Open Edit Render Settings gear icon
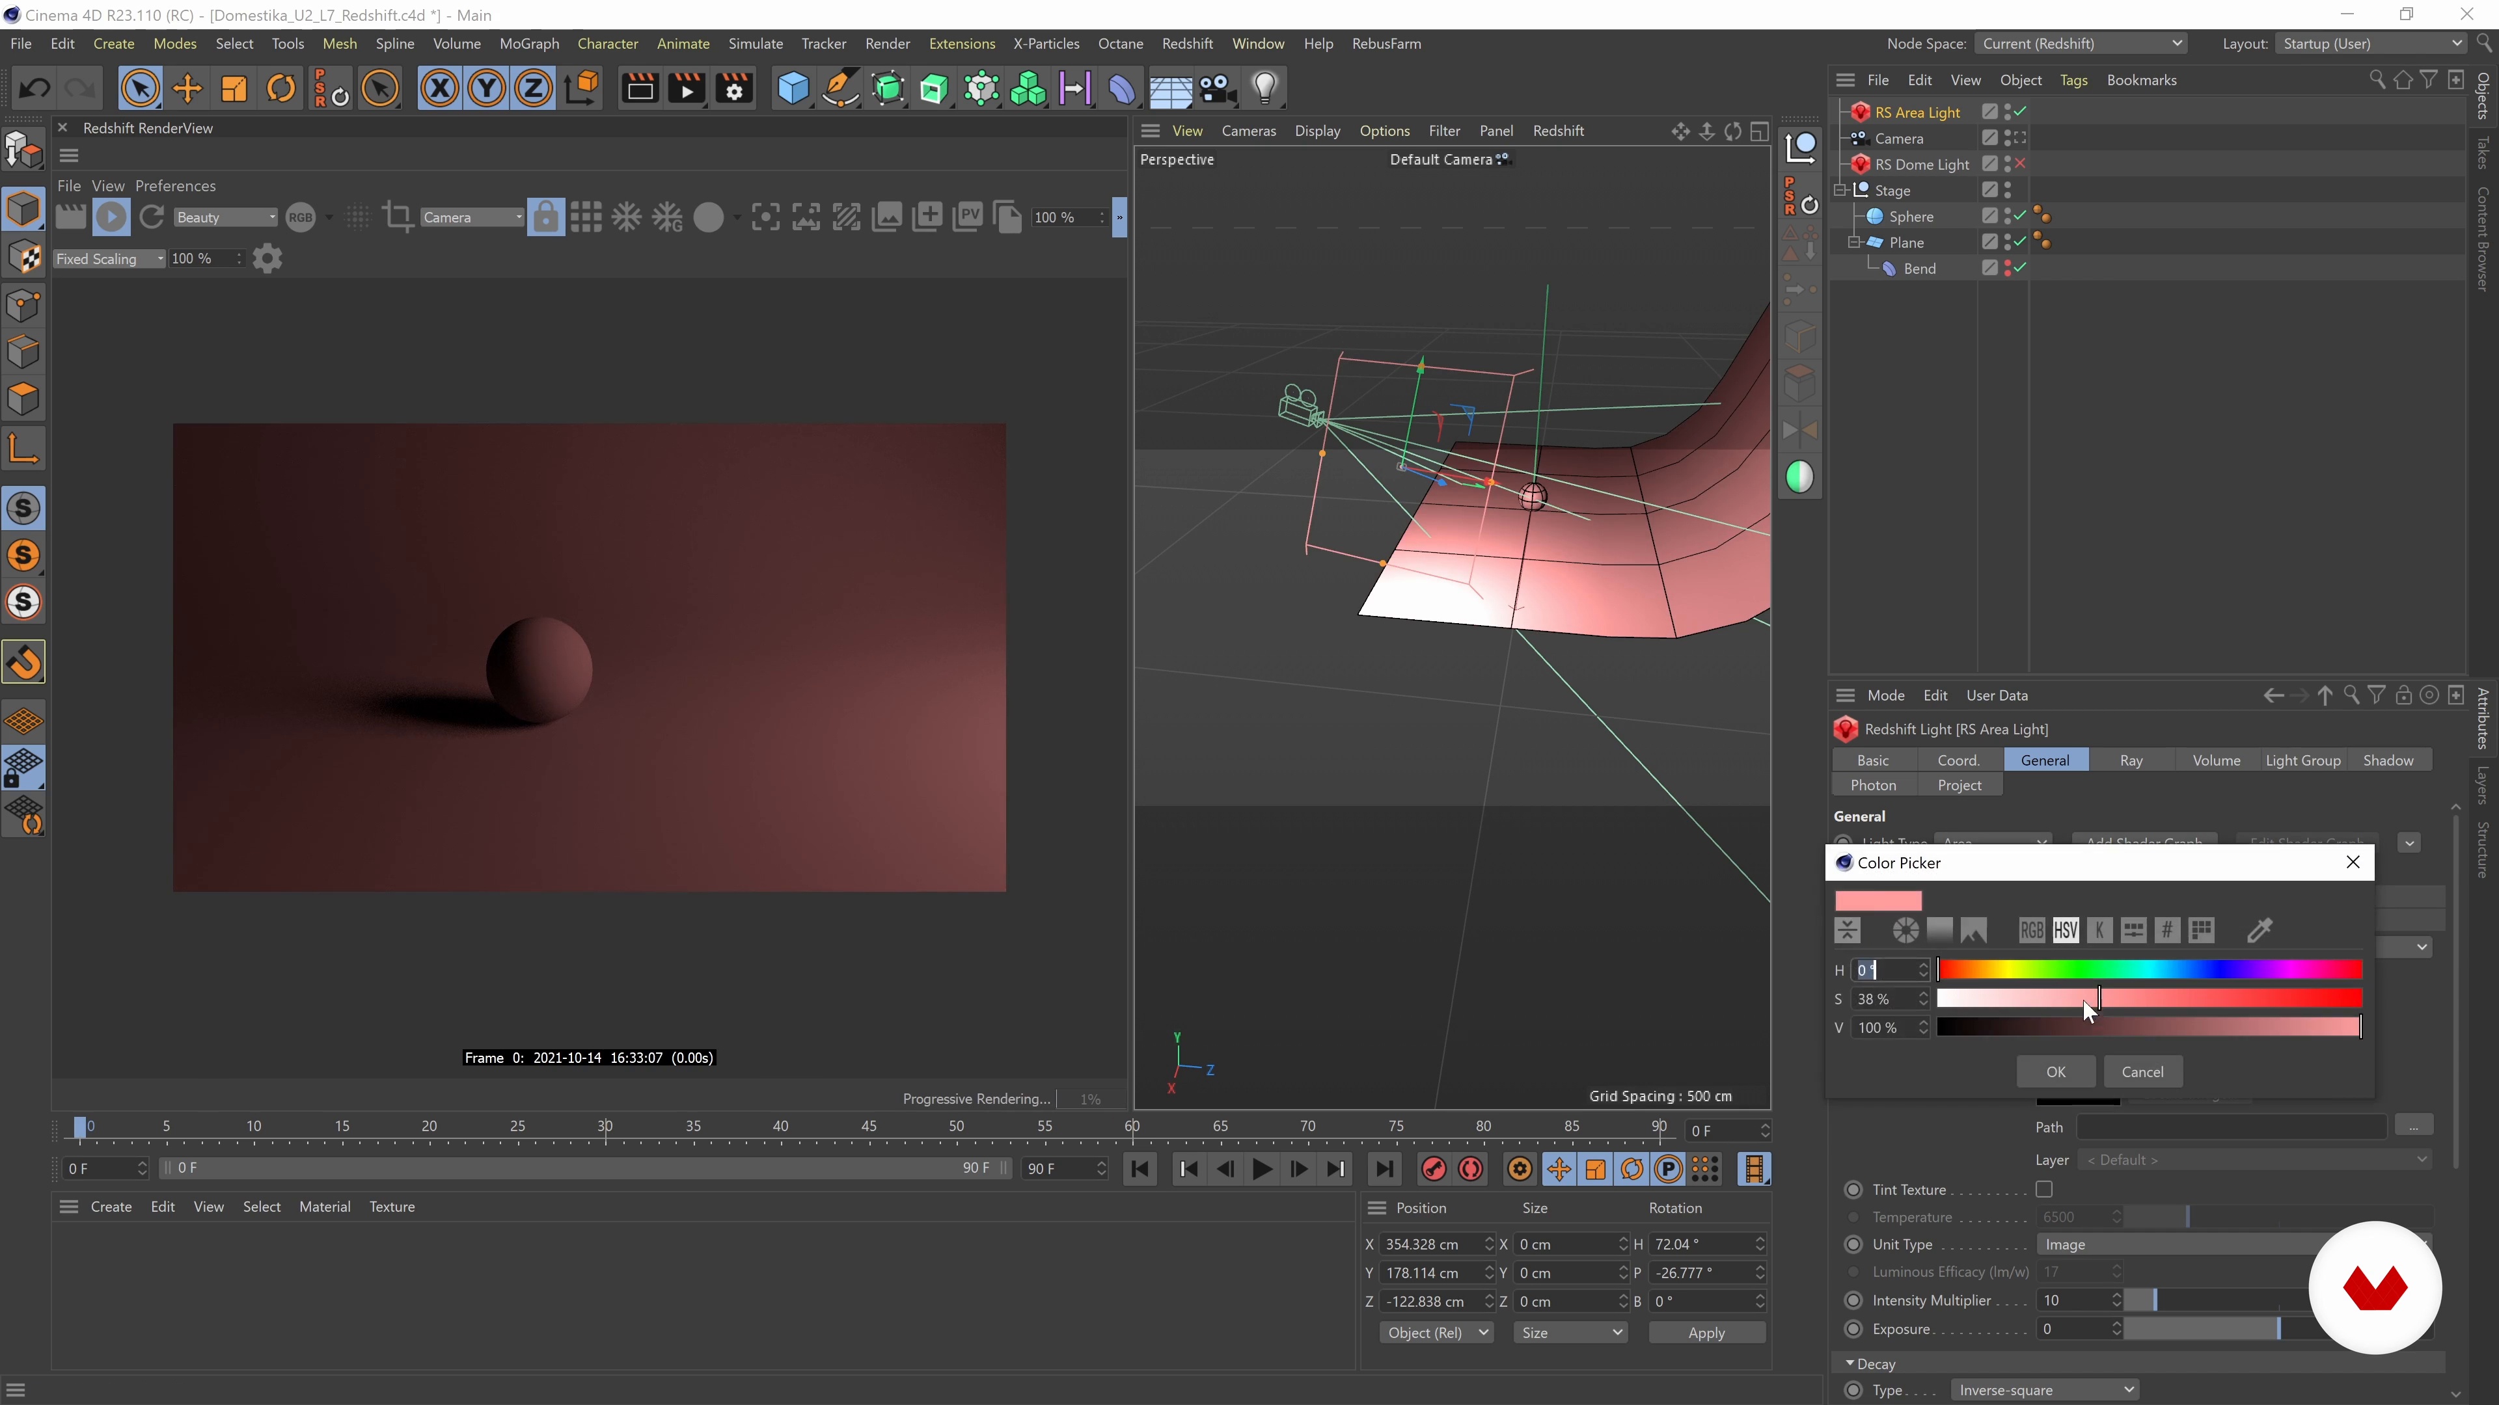 (734, 89)
